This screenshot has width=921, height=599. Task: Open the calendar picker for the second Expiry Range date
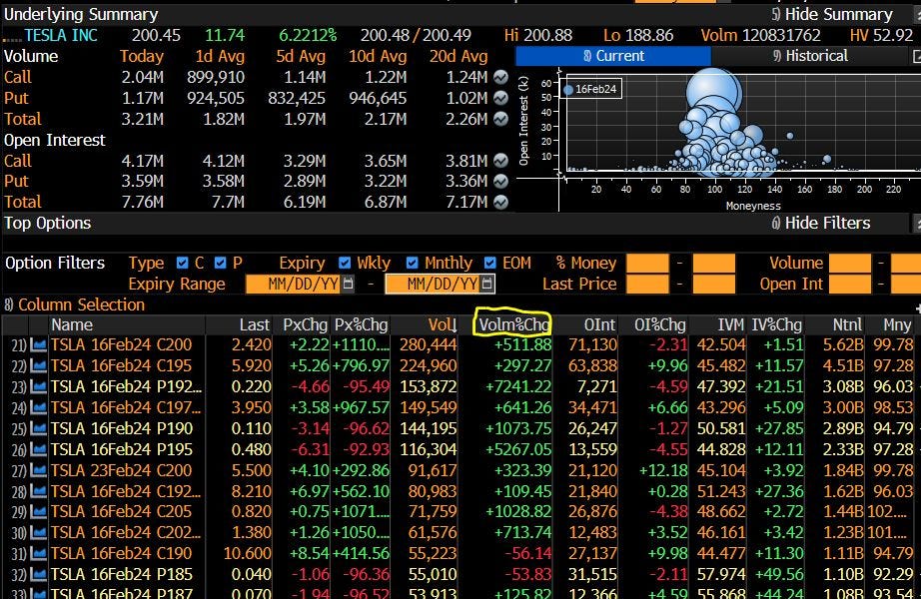484,284
